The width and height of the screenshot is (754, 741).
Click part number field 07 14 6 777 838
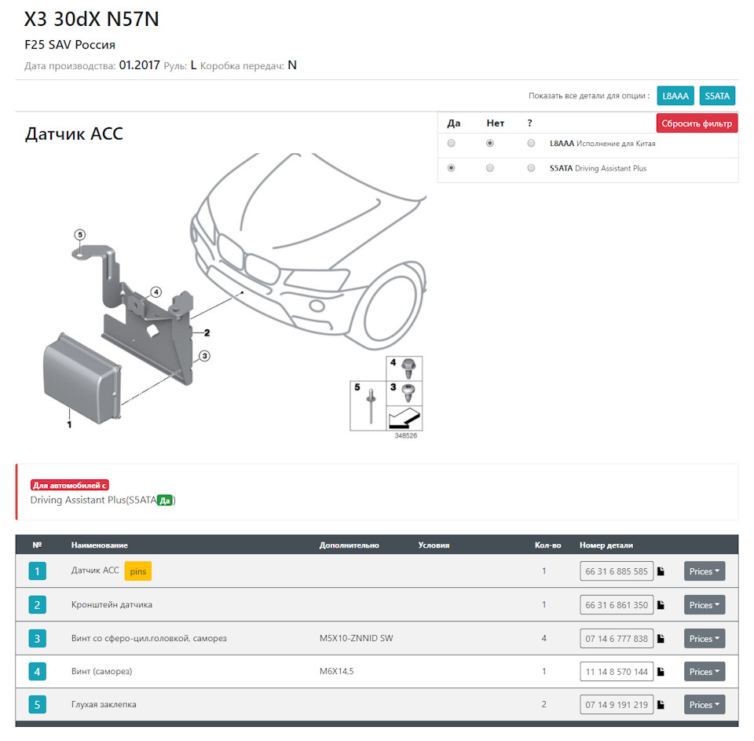tap(617, 639)
